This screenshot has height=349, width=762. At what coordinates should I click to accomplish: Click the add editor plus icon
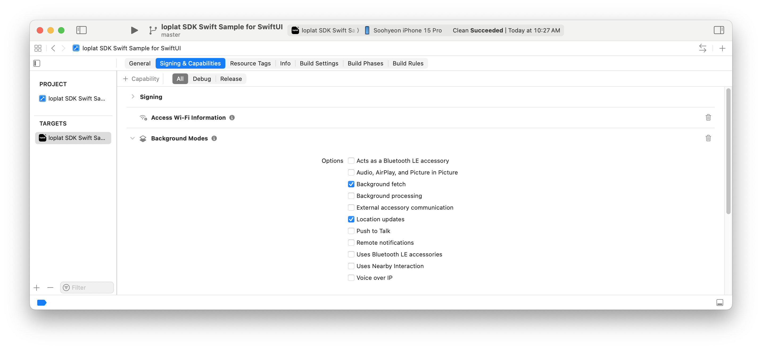[722, 48]
